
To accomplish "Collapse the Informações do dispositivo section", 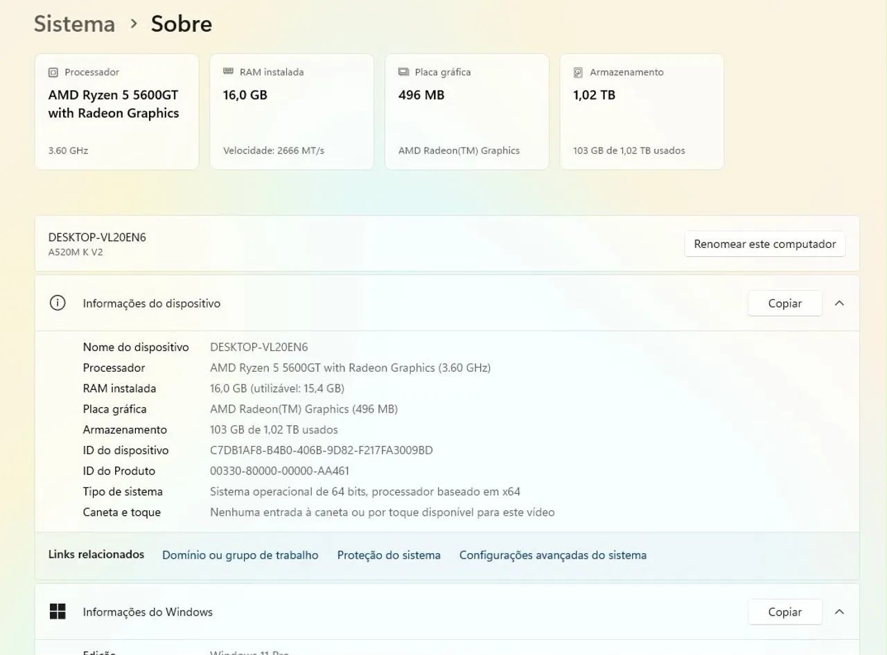I will (x=839, y=303).
